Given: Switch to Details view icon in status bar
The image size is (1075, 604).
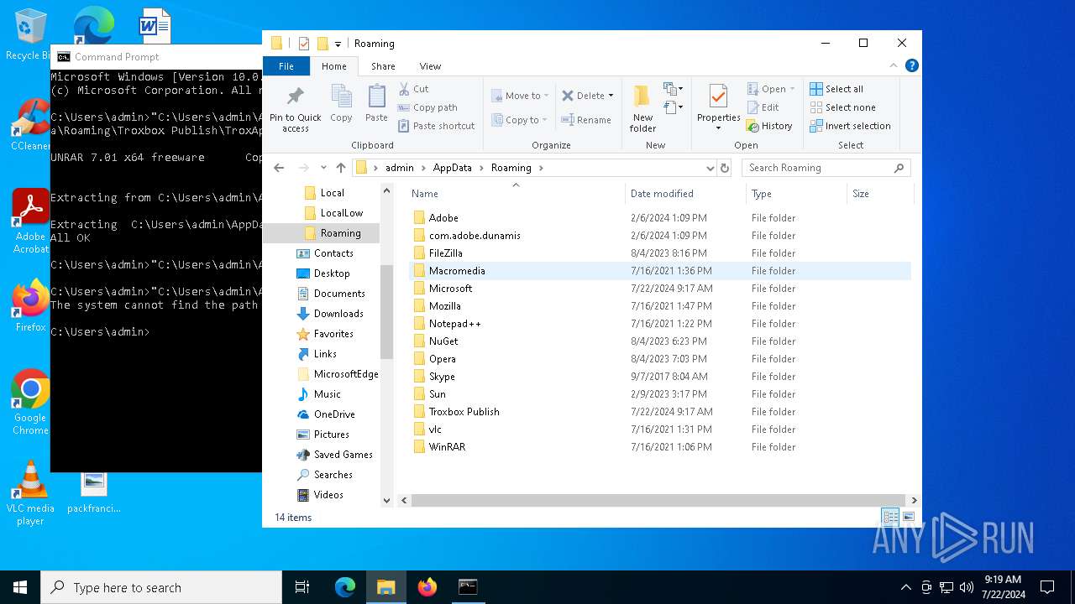Looking at the screenshot, I should coord(890,518).
